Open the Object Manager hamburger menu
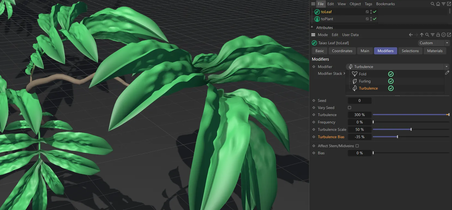Viewport: 452px width, 210px height. tap(313, 4)
